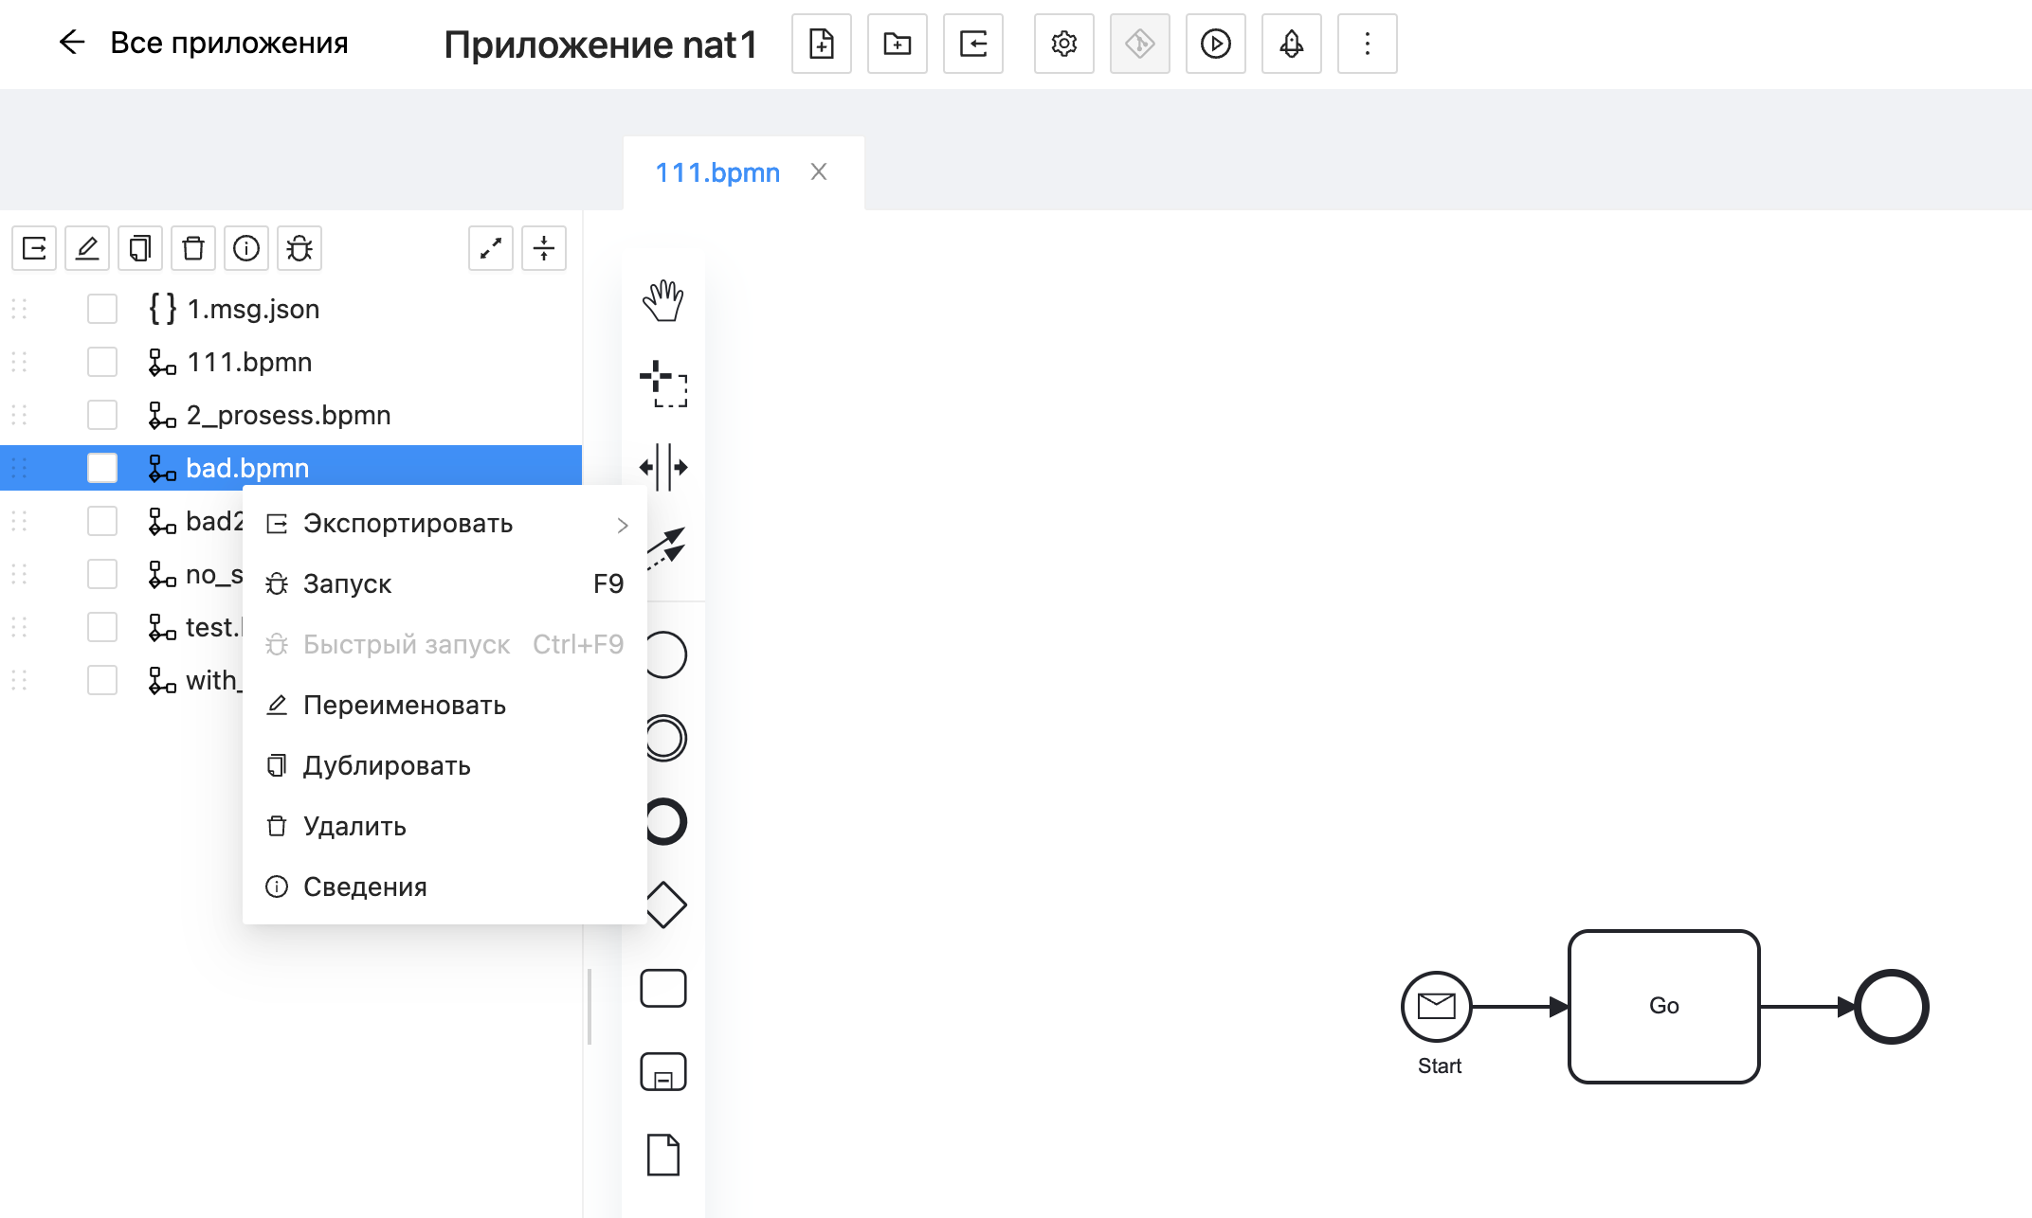Check the box next to 1.msg.json

tap(102, 309)
